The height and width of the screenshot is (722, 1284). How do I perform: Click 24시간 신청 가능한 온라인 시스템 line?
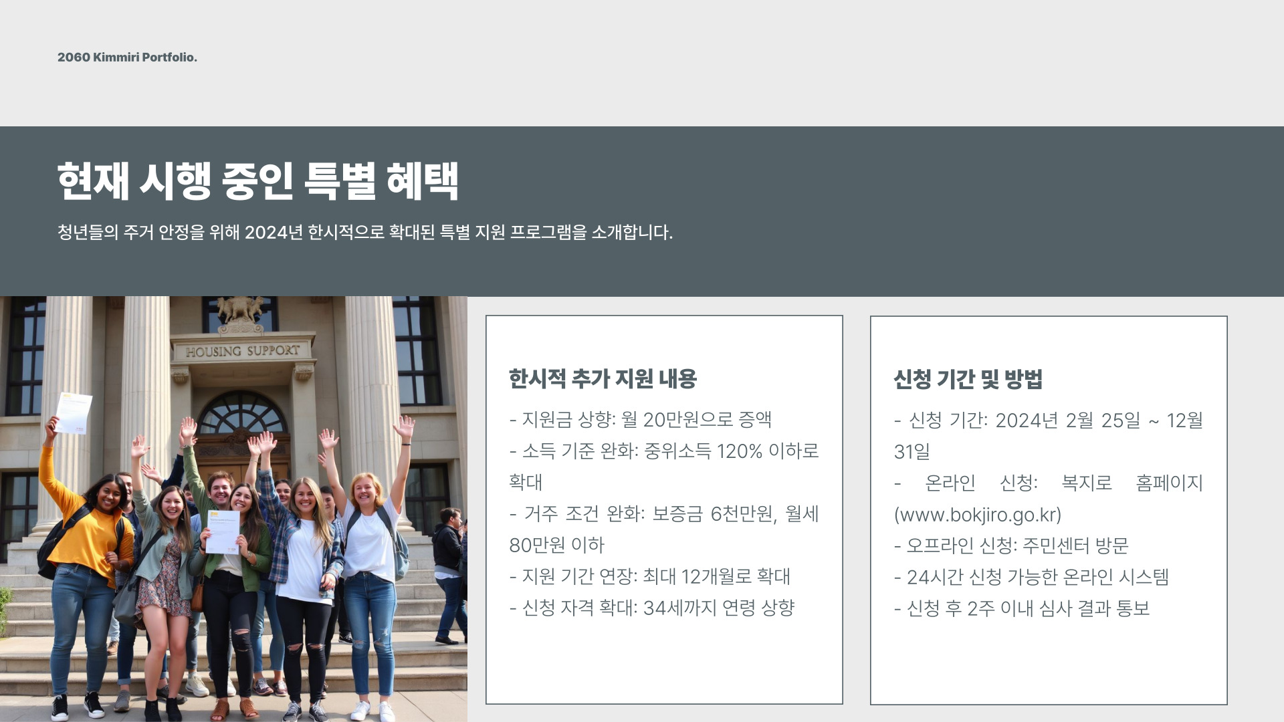pos(1031,577)
